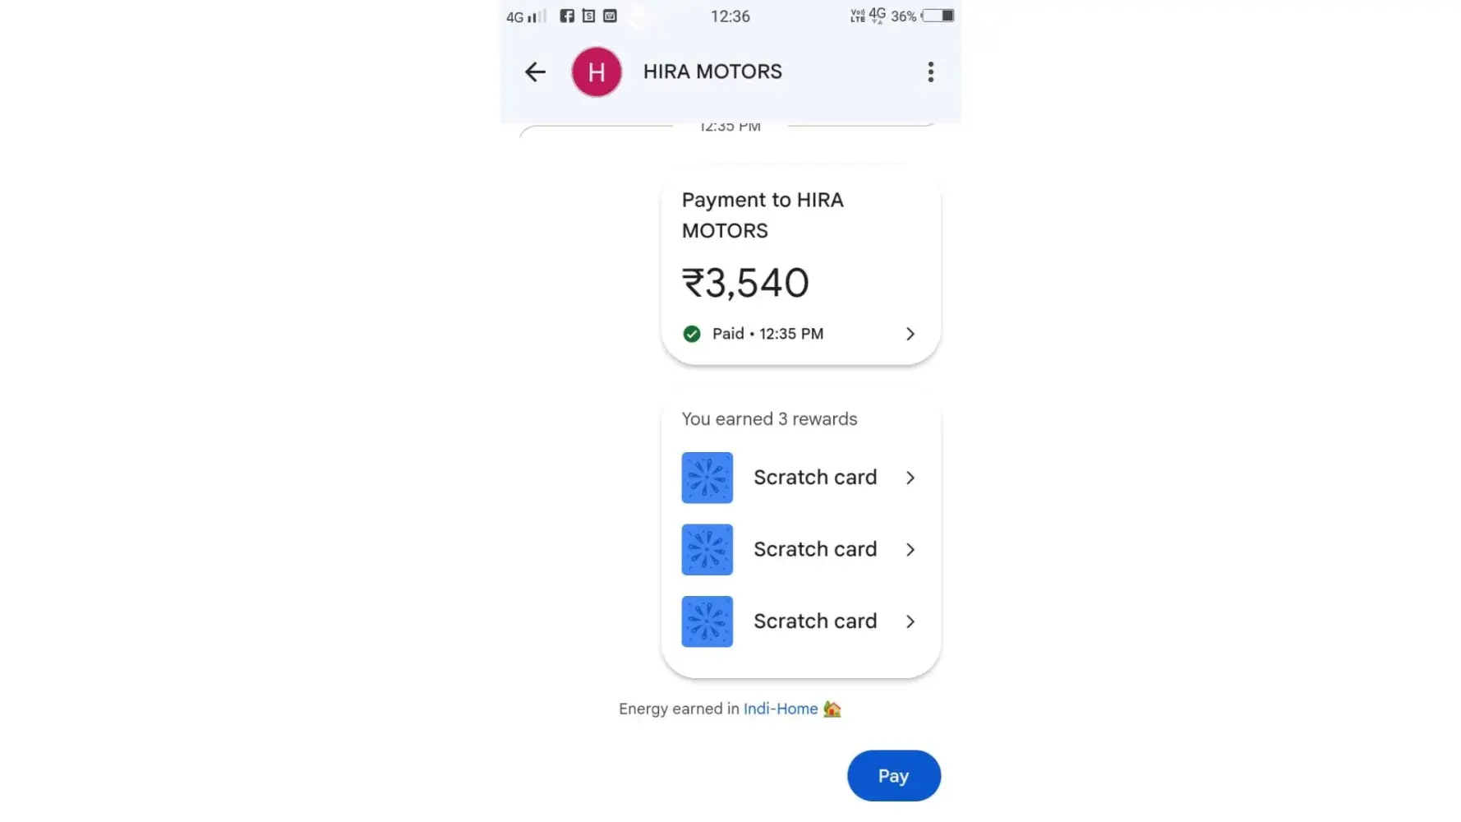Tap the house emoji after Indi-Home
Viewport: 1461px width, 822px height.
(x=832, y=709)
